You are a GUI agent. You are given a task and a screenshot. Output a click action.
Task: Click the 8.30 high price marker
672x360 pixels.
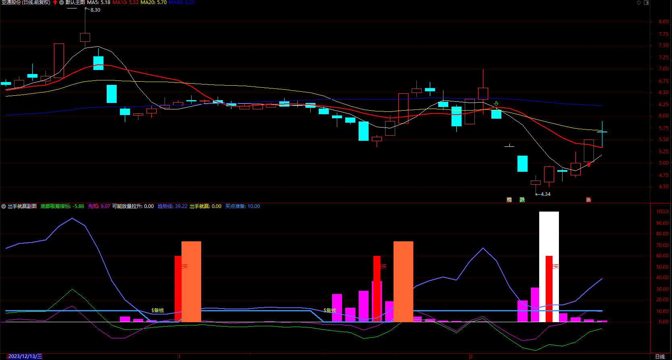95,10
